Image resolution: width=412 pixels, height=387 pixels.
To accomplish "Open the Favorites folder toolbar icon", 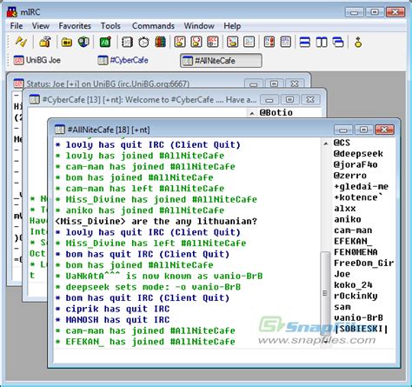I will [x=67, y=43].
